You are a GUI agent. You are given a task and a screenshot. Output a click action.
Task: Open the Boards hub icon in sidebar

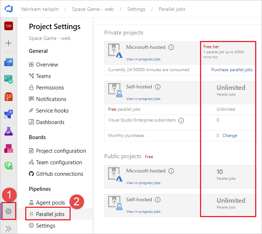tap(9, 79)
